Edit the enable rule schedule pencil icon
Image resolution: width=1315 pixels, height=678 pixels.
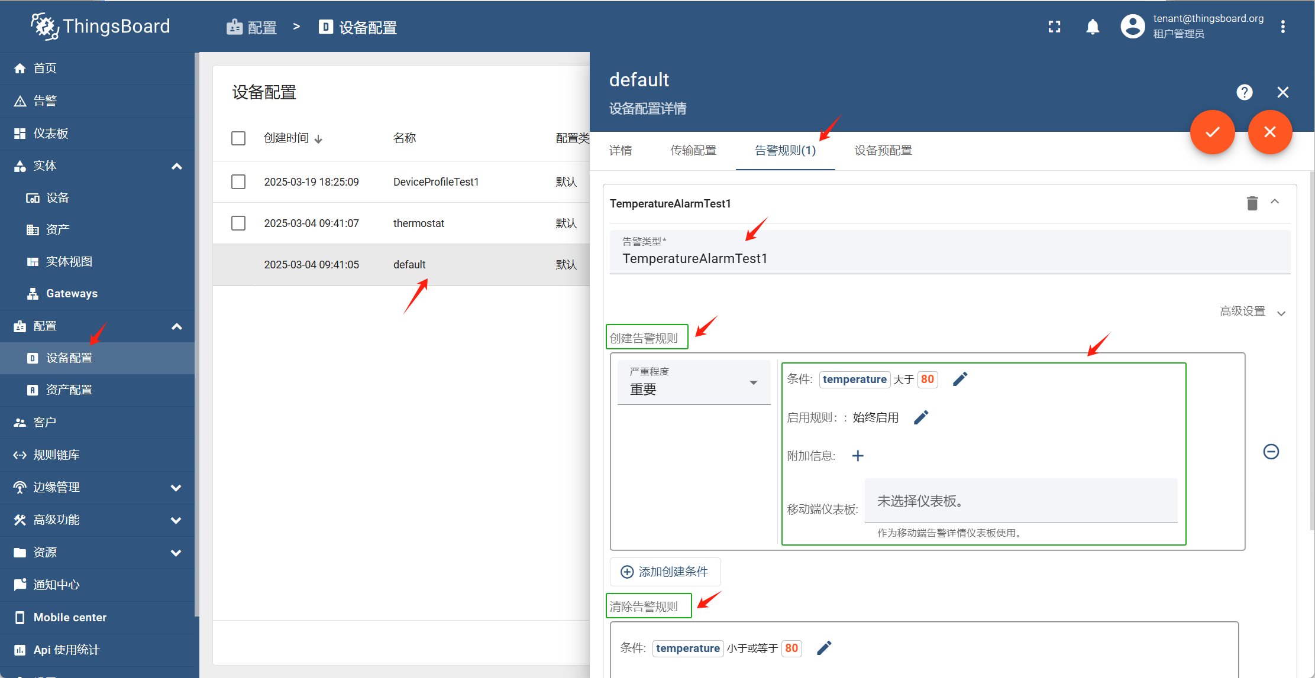coord(921,417)
